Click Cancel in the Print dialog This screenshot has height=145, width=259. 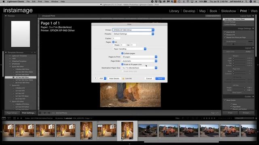149,79
